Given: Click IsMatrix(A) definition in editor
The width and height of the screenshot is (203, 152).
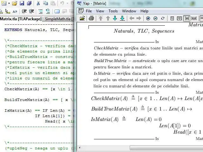Looking at the screenshot, I should point(18,111).
